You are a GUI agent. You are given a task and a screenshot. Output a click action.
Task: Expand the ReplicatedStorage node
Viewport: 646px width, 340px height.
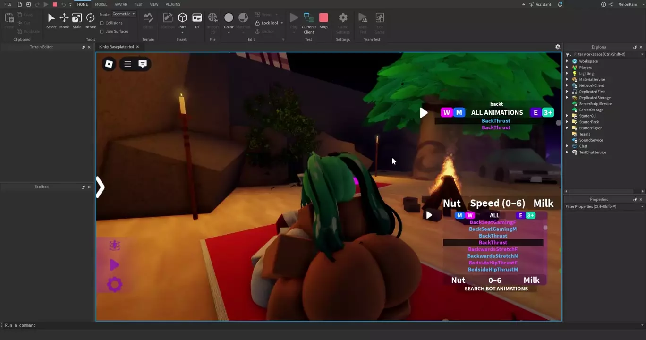567,98
